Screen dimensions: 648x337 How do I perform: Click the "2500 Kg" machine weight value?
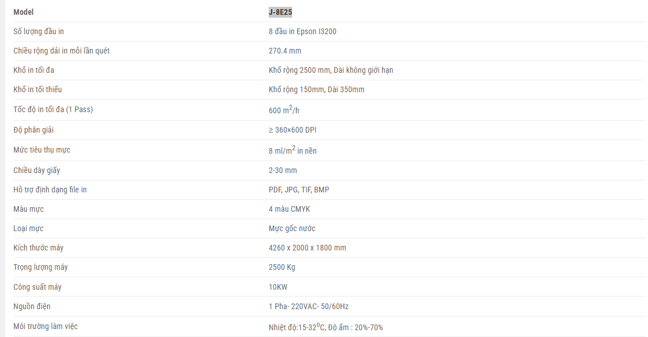(x=282, y=267)
